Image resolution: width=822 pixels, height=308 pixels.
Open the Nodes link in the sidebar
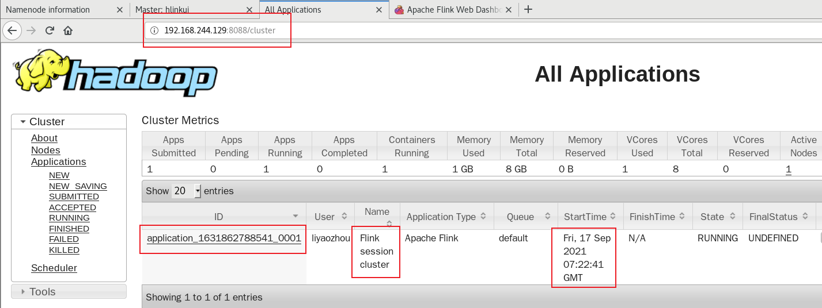coord(46,150)
